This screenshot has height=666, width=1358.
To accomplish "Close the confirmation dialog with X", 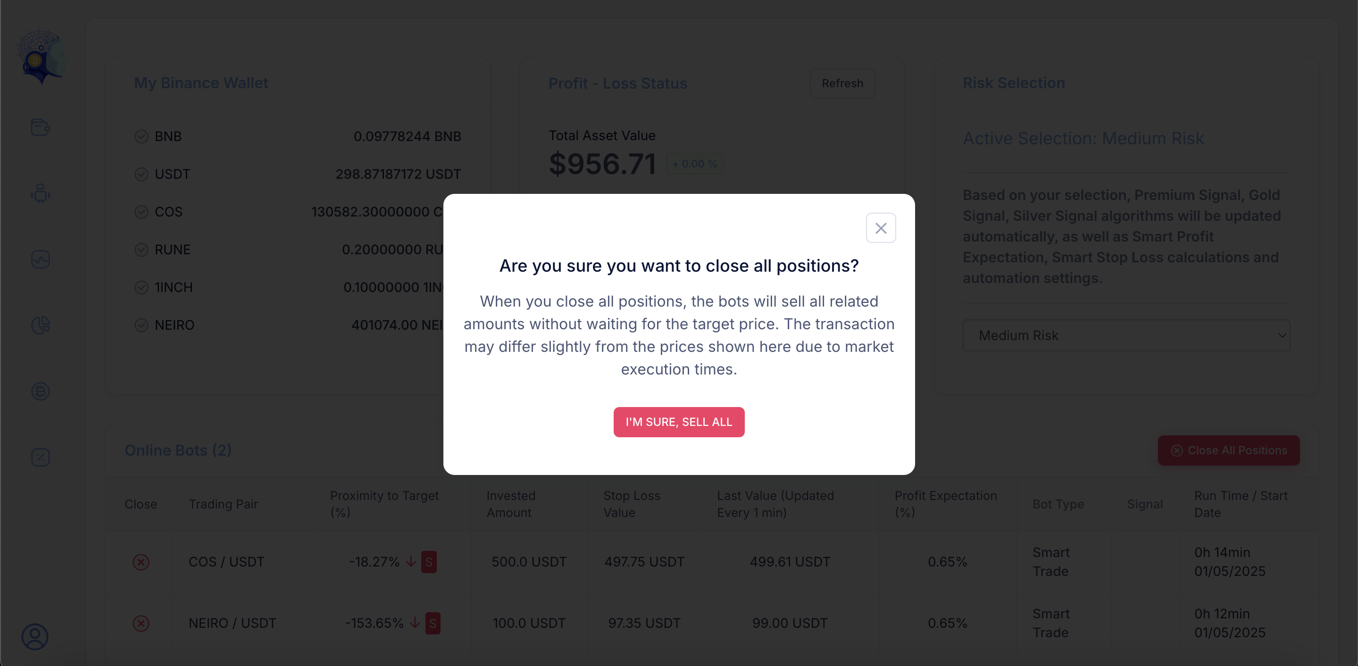I will [x=880, y=228].
